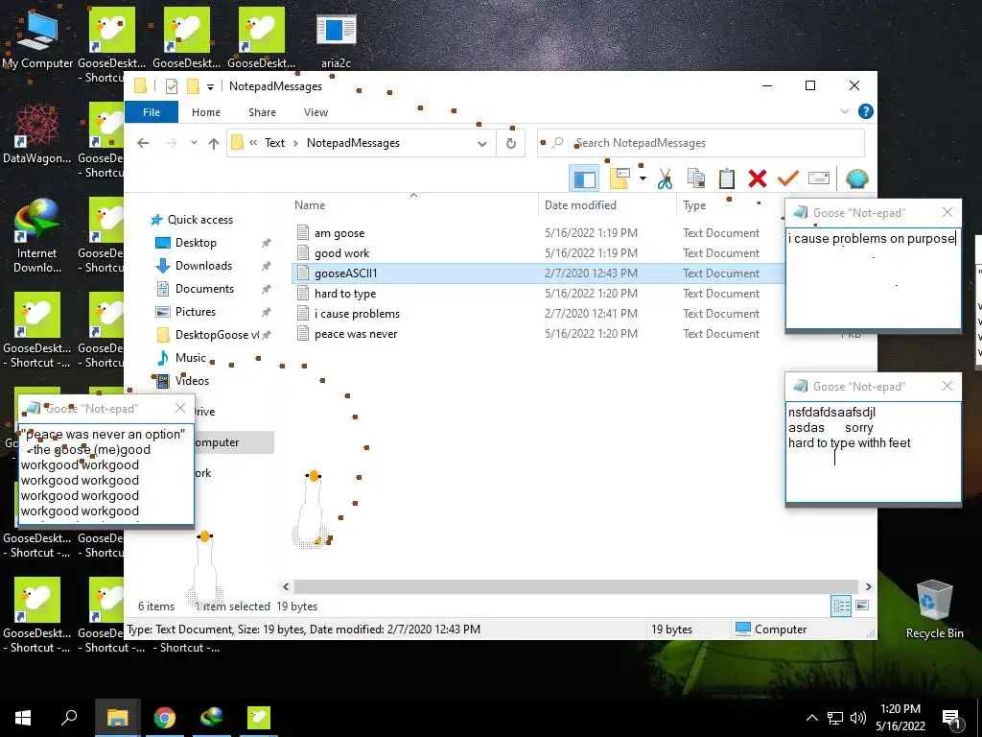Click the navigation pane toggle icon in toolbar
Image resolution: width=982 pixels, height=737 pixels.
(584, 179)
